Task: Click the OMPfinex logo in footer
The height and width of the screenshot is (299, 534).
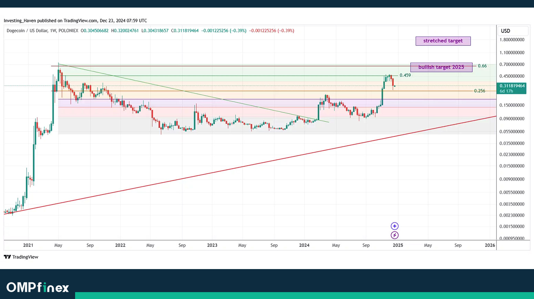Action: pos(38,287)
